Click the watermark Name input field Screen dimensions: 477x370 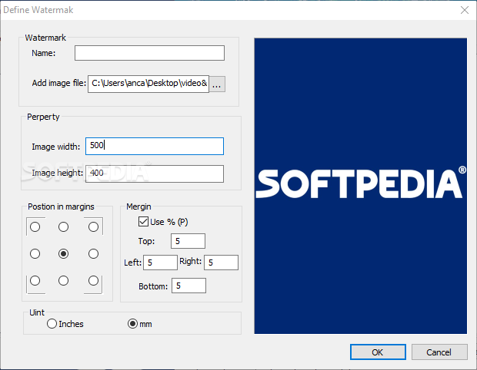(x=149, y=53)
